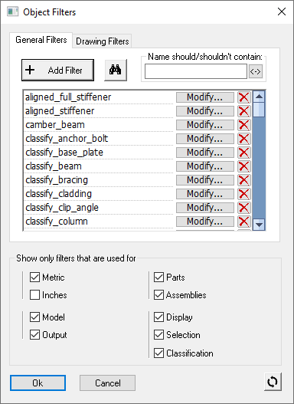Click the name contains text field
The width and height of the screenshot is (294, 404).
[196, 71]
